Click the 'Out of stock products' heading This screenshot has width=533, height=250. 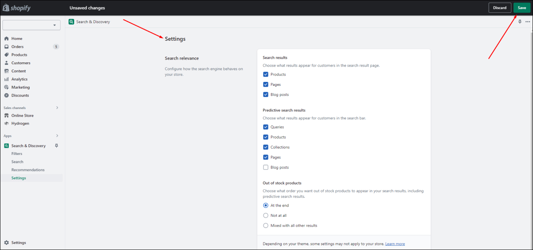(x=282, y=183)
